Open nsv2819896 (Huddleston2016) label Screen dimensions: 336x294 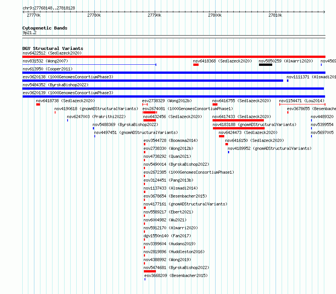click(x=174, y=252)
